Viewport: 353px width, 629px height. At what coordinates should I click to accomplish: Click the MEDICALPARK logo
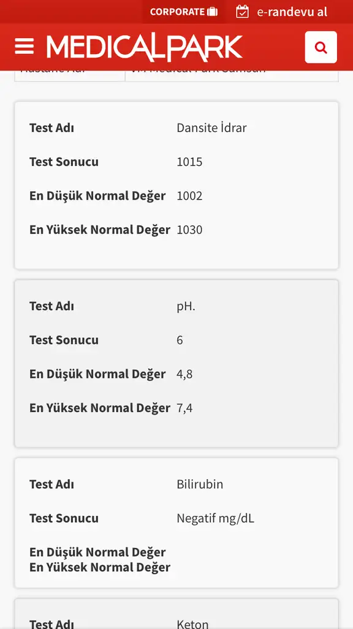tap(145, 48)
